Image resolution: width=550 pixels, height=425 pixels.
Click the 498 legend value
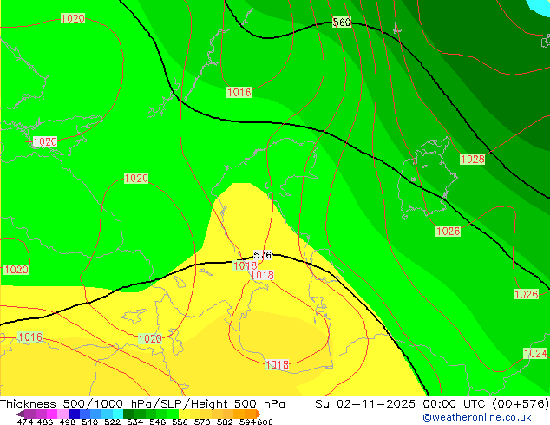click(x=68, y=422)
